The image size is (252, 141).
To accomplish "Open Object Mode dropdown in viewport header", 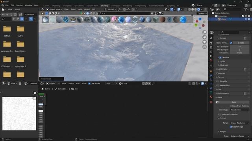I will click(54, 9).
